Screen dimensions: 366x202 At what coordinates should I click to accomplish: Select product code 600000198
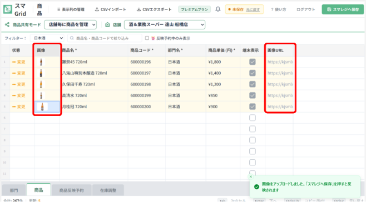coord(147,84)
